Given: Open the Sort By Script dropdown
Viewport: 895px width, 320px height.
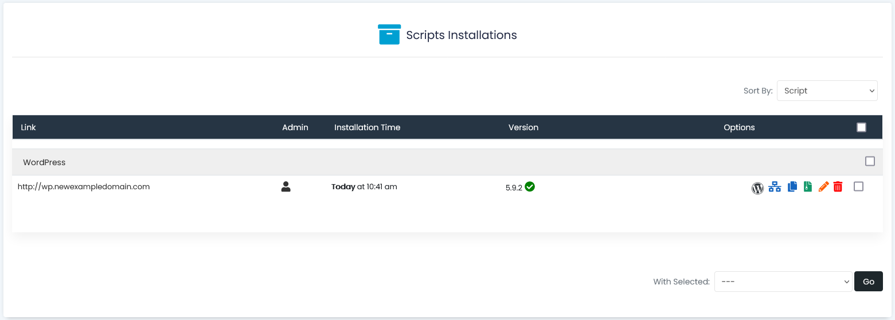Looking at the screenshot, I should (x=827, y=91).
